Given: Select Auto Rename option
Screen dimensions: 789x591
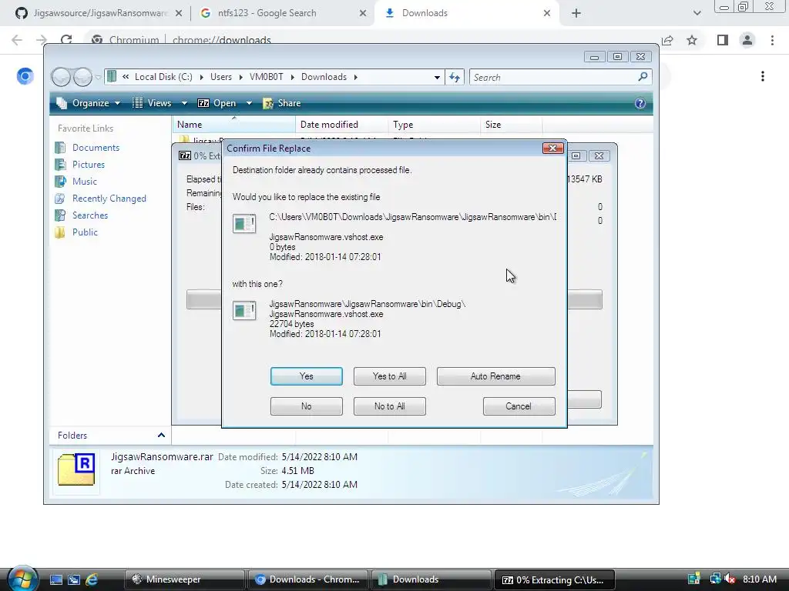Looking at the screenshot, I should [x=495, y=376].
